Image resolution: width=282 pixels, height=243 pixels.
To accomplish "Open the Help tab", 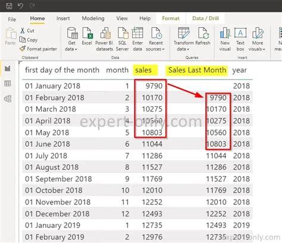I will pos(145,18).
